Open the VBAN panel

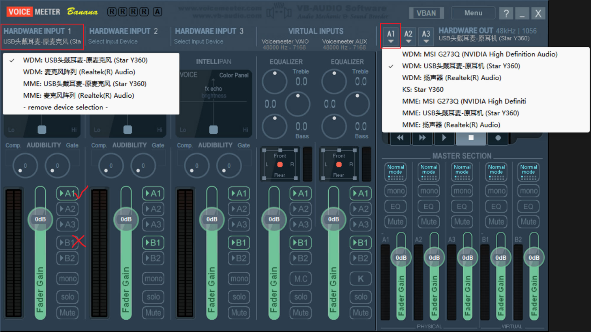[426, 13]
